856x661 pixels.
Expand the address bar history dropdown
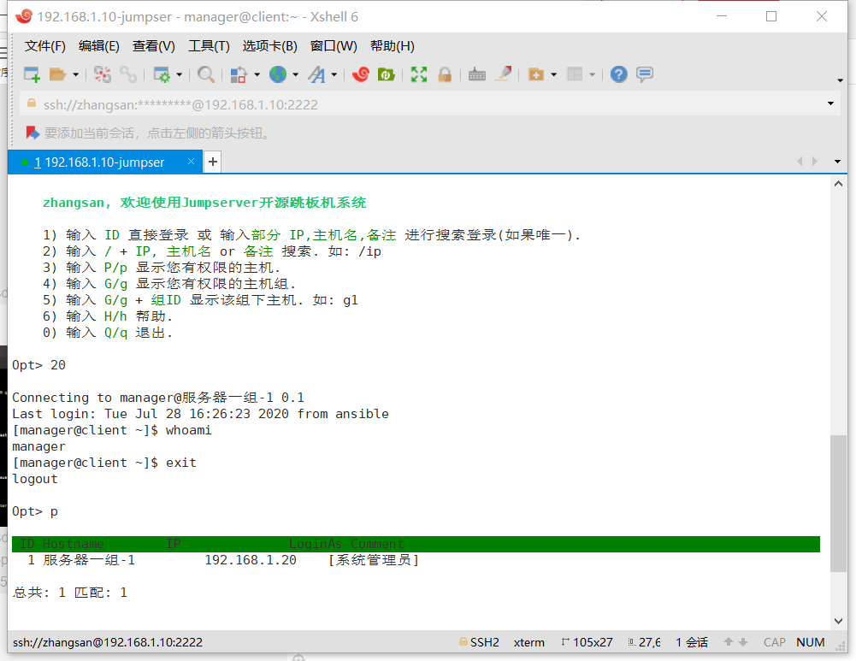point(831,103)
